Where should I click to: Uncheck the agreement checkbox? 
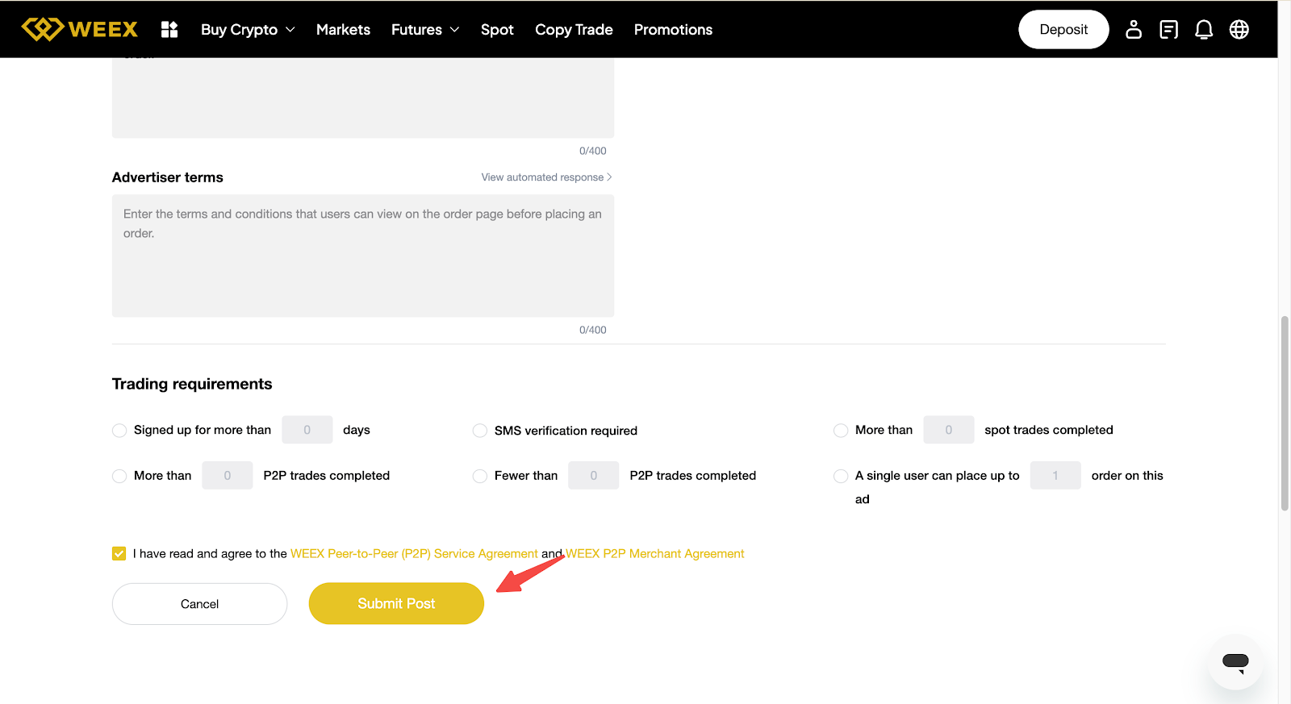(119, 553)
